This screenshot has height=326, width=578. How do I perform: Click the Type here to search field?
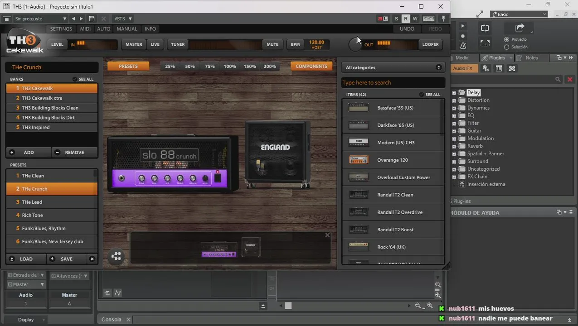[393, 82]
